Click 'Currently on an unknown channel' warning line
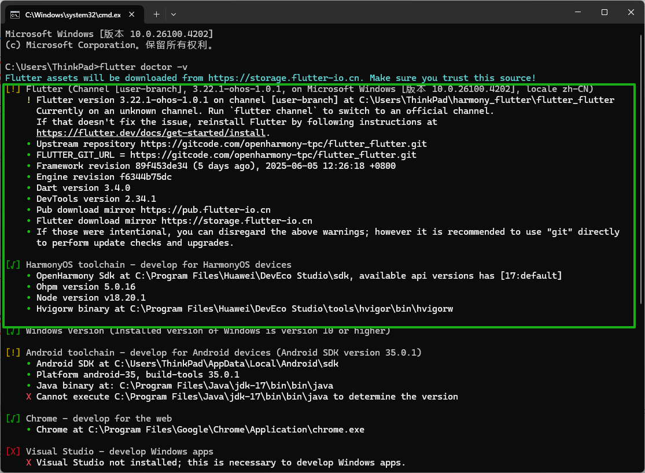 (265, 111)
